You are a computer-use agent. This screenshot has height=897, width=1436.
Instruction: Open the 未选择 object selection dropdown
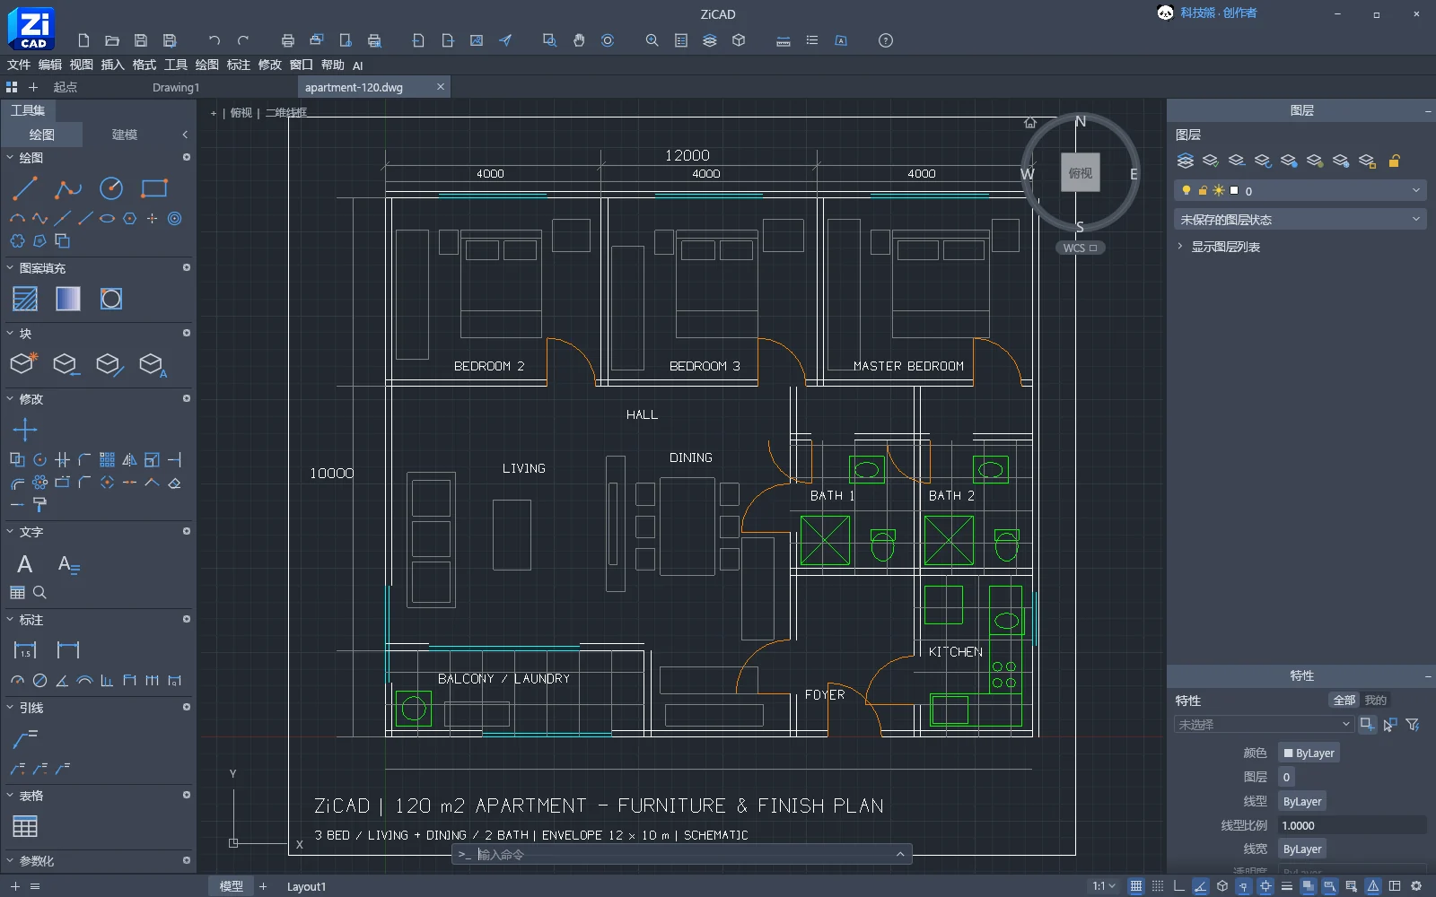[x=1263, y=725]
